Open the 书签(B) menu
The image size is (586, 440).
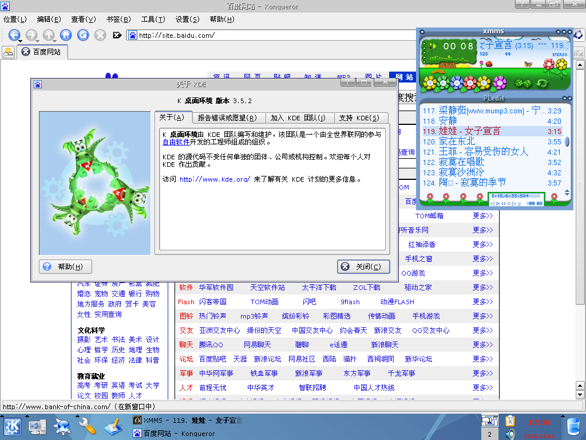pos(118,19)
